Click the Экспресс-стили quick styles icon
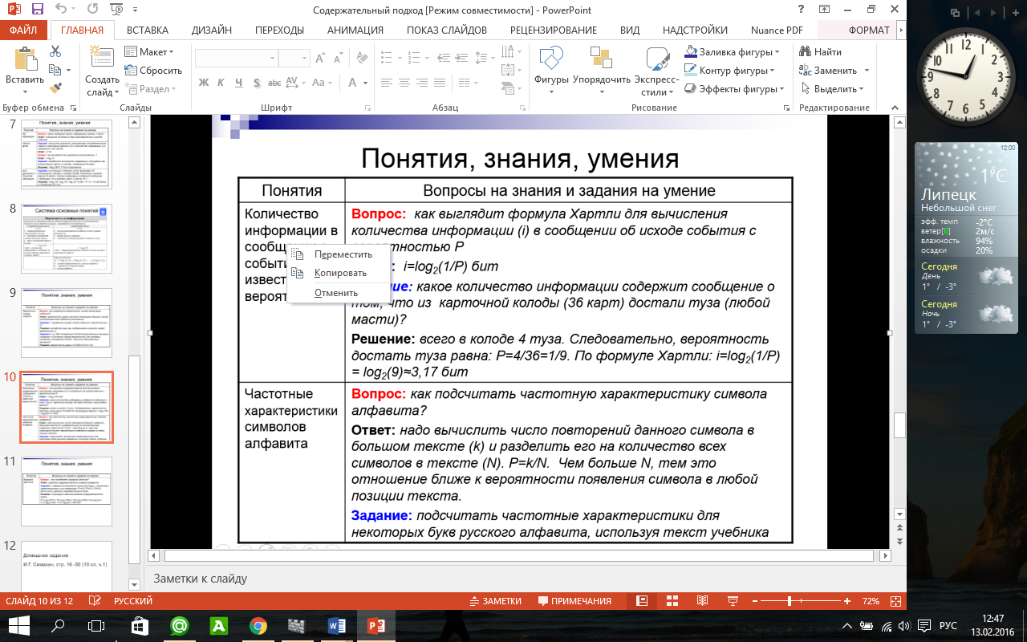 click(656, 59)
